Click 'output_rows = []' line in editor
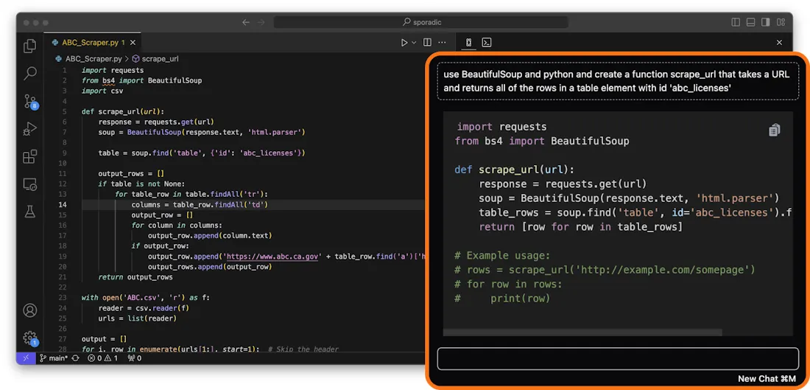 (130, 173)
